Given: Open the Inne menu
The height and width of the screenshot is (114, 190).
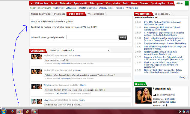Looking at the screenshot, I should coord(170,3).
